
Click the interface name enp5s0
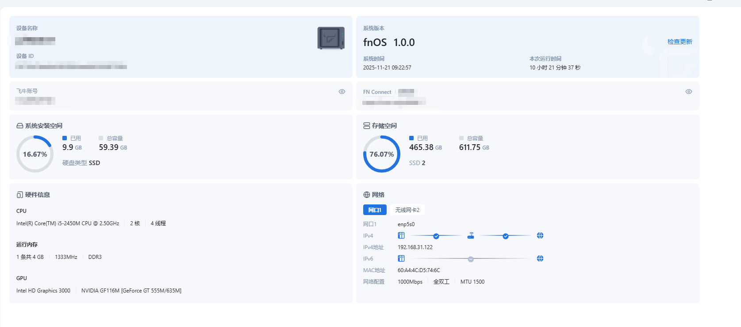pos(406,224)
